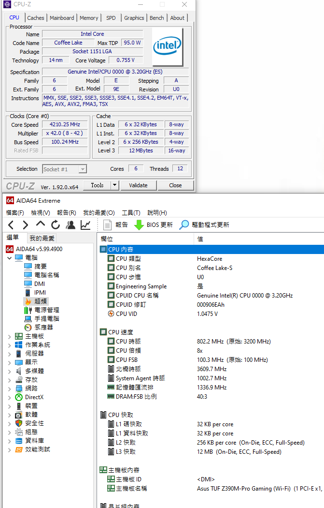
Task: Select 手提電腦 in the tree
Action: click(46, 319)
